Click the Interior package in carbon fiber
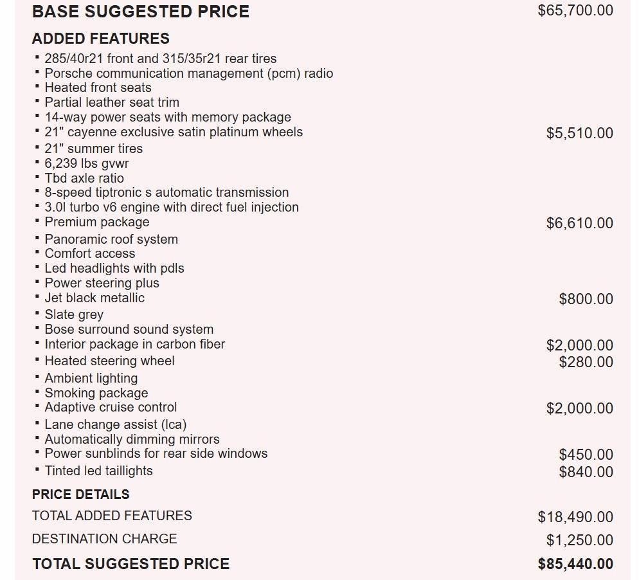 [134, 344]
